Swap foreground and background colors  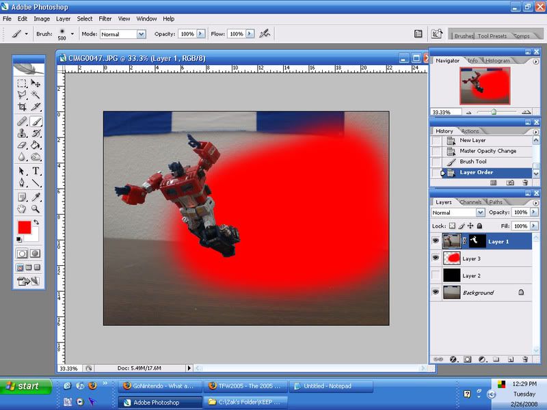pos(36,222)
